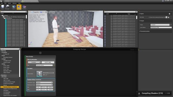The height and width of the screenshot is (97, 173).
Task: Use selected asset arrow under Static Mesh
Action: click(44, 75)
